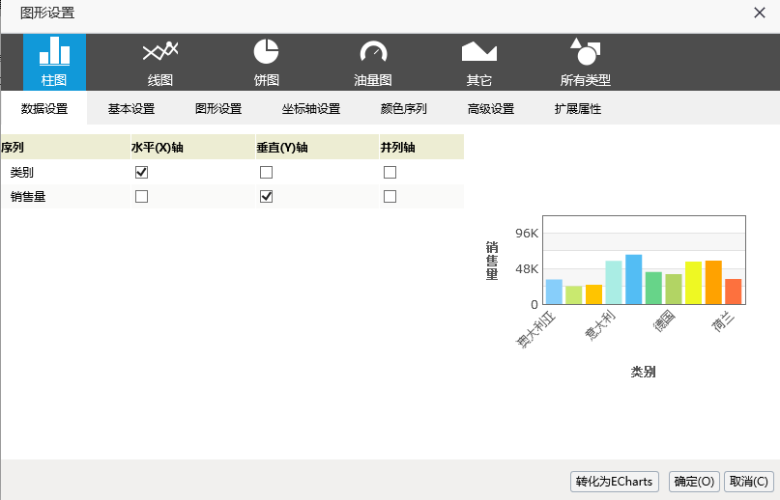Open the 高级设置 tab
Image resolution: width=780 pixels, height=500 pixels.
point(490,108)
